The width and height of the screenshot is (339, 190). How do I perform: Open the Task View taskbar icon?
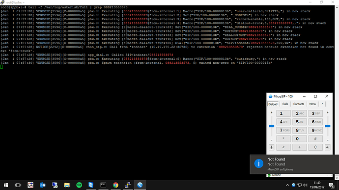click(x=18, y=185)
